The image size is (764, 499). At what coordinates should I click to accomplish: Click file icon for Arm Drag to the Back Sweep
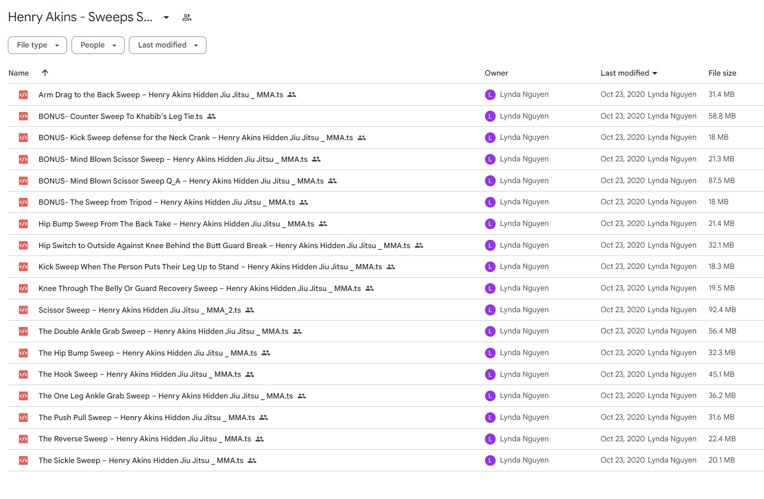23,95
